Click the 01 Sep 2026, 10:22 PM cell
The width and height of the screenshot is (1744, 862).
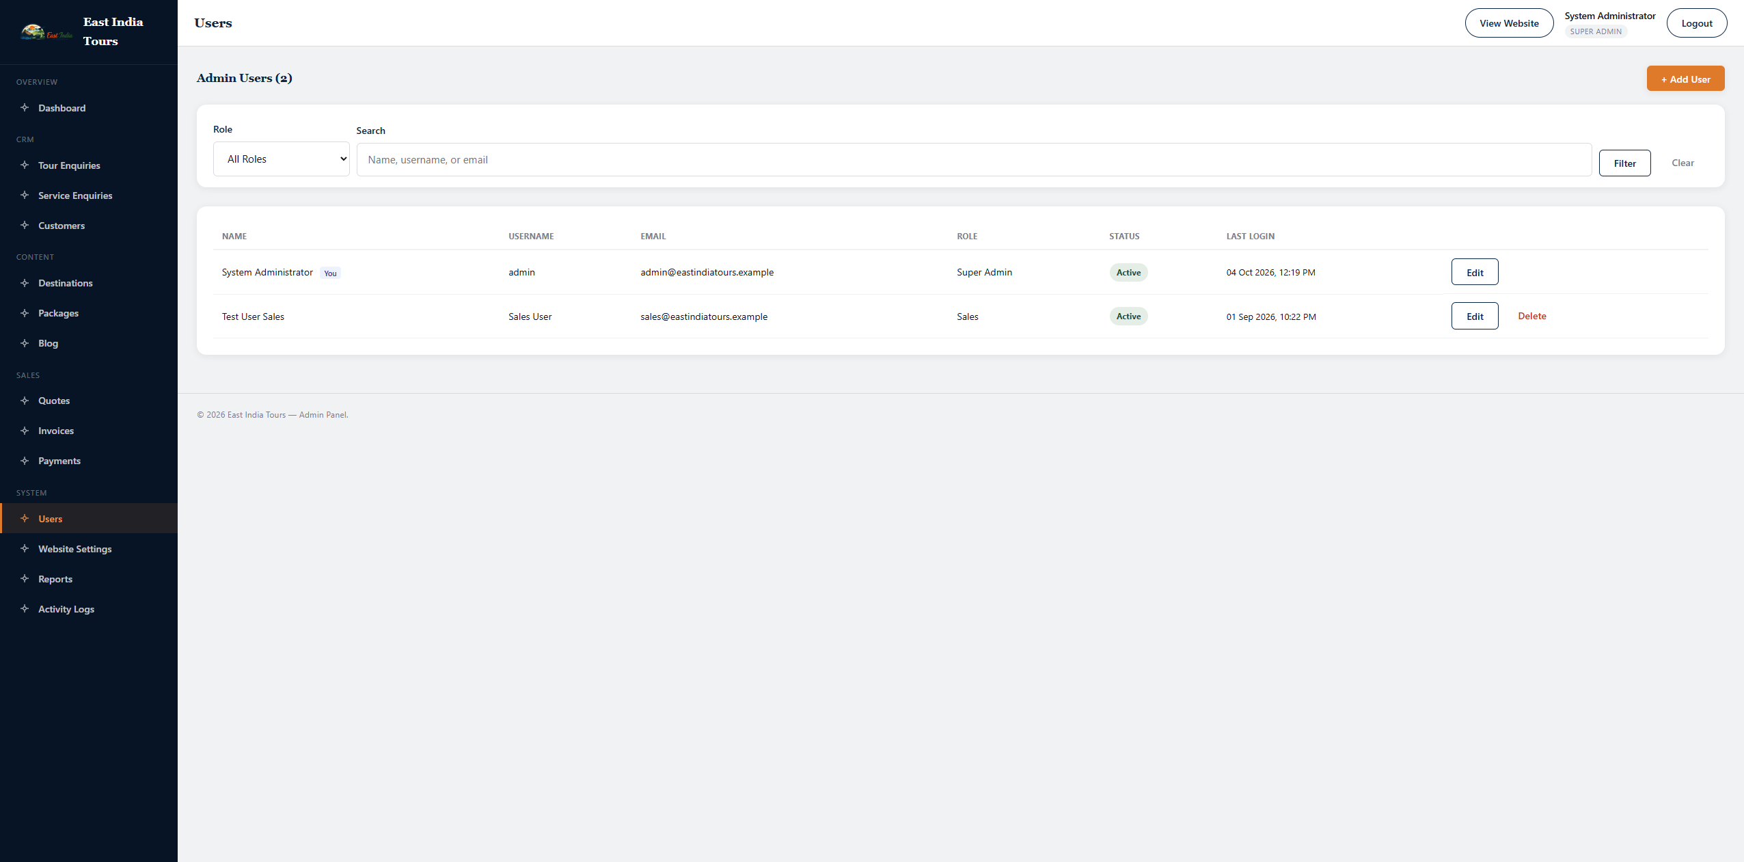(x=1271, y=316)
